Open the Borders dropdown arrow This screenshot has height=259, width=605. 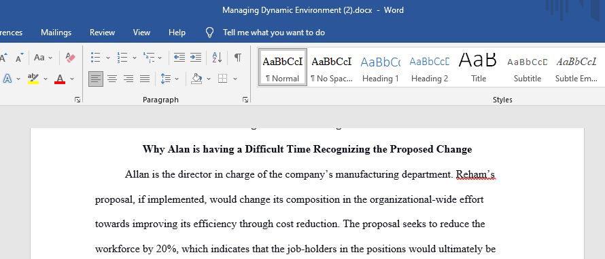click(x=235, y=79)
